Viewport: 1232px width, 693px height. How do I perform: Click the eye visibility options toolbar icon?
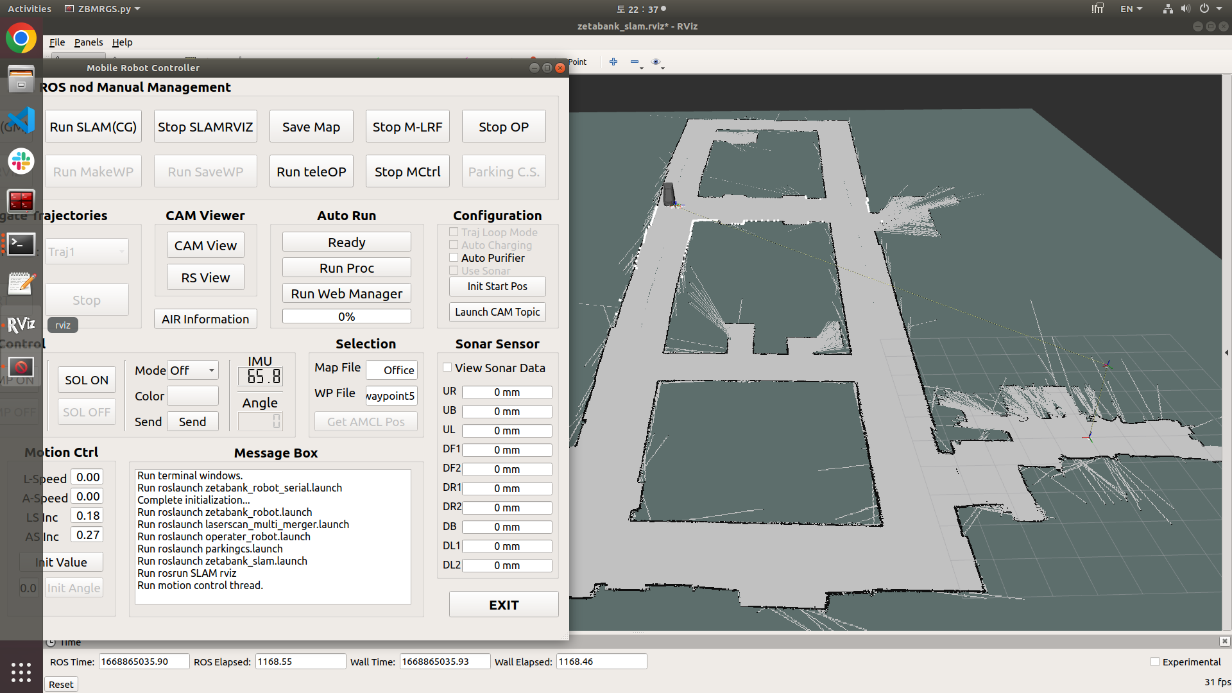click(x=656, y=62)
